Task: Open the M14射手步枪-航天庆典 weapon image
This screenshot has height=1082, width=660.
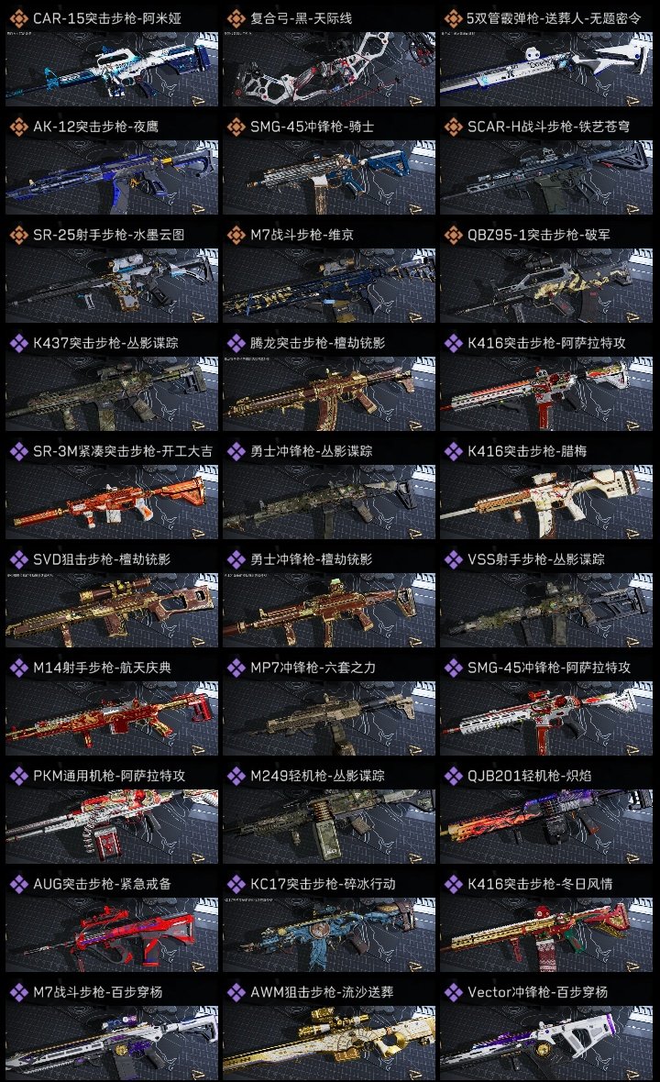Action: click(112, 718)
